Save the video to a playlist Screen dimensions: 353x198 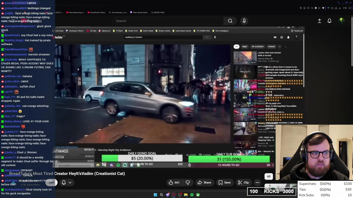[x=224, y=183]
